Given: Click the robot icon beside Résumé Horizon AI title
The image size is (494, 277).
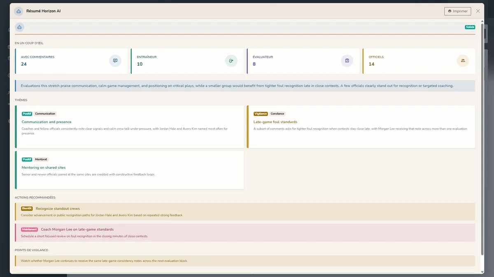Looking at the screenshot, I should (x=19, y=11).
